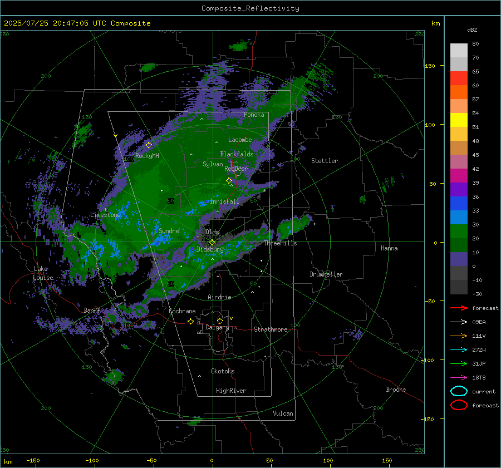Click the Hanna town label

[389, 248]
